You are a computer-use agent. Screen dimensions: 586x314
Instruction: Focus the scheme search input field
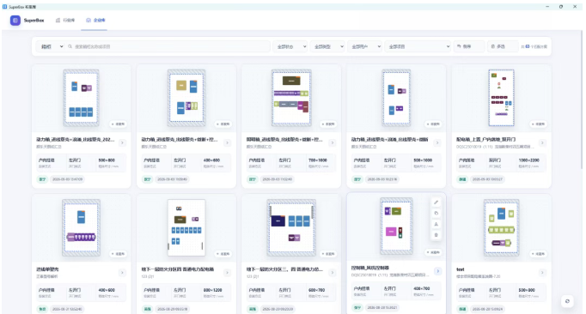[168, 46]
